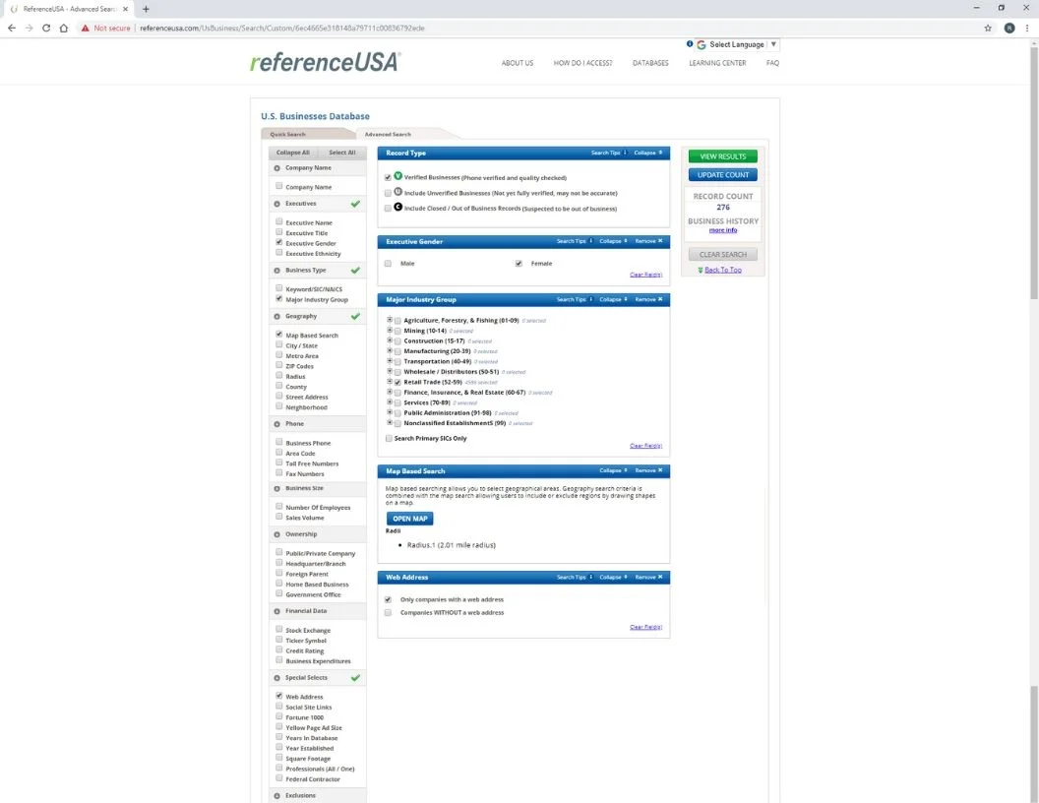Viewport: 1039px width, 803px height.
Task: Click the browser back arrow
Action: point(11,28)
